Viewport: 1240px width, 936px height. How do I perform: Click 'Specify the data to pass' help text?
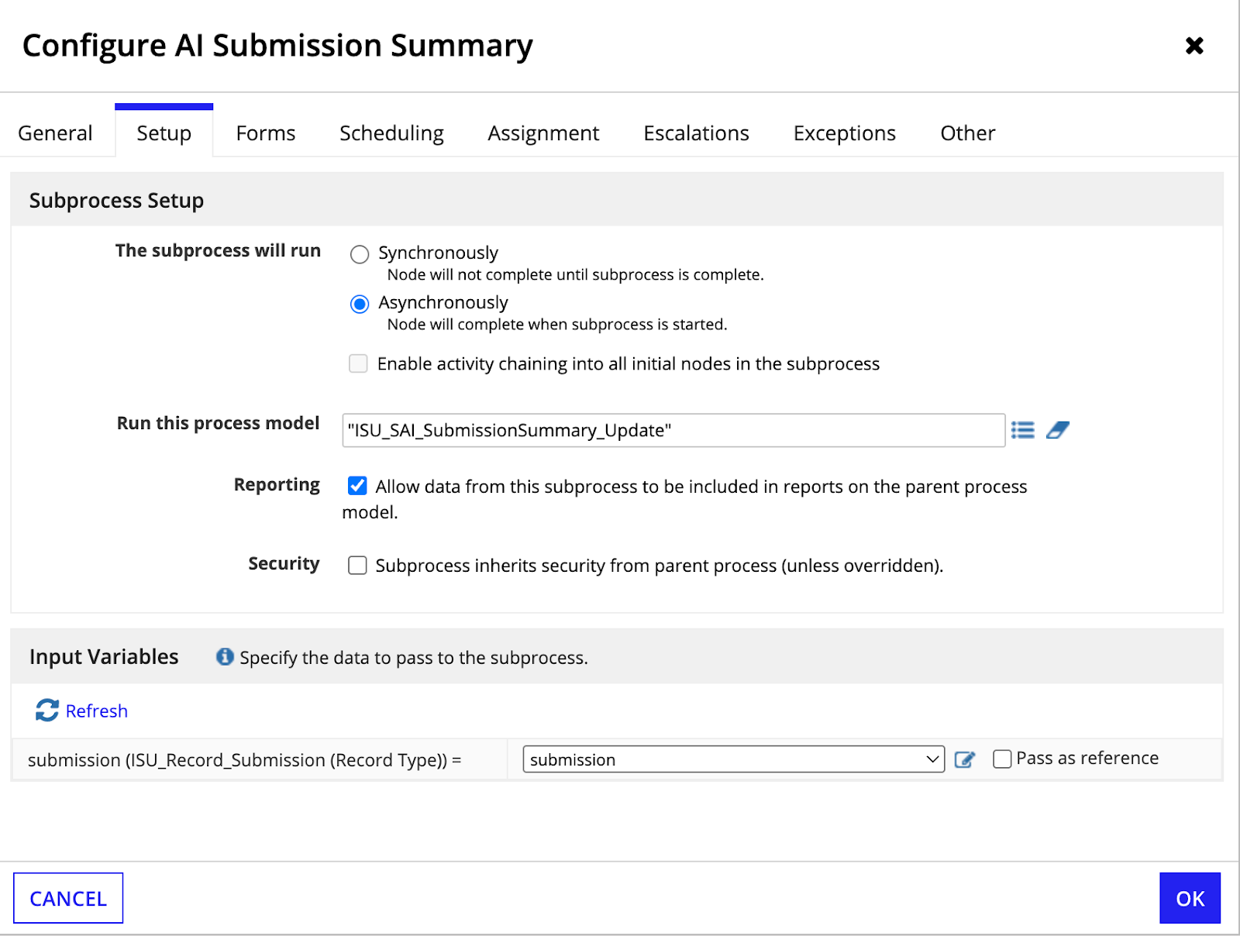pyautogui.click(x=414, y=658)
